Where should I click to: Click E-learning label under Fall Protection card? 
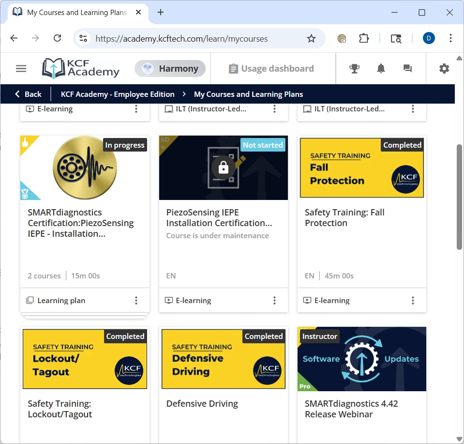click(332, 300)
